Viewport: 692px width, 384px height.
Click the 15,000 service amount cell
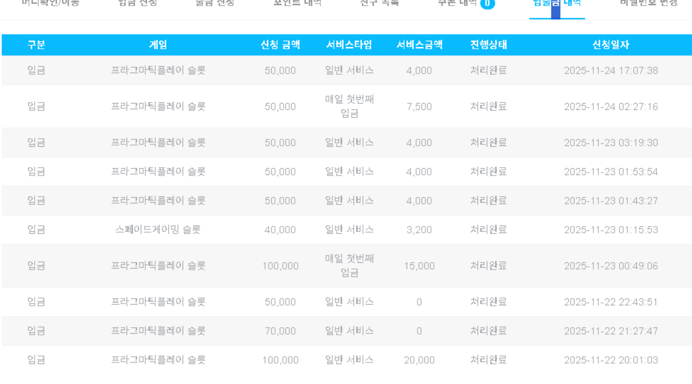coord(419,266)
